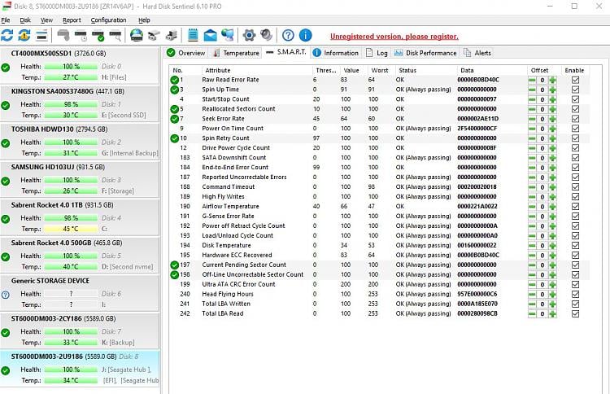The image size is (610, 394).
Task: Open the Alerts tab
Action: coord(477,53)
